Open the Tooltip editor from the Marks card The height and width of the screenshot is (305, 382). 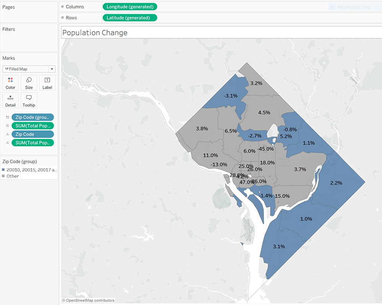[x=29, y=100]
